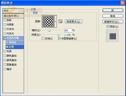The height and width of the screenshot is (96, 126).
Task: Enable the 描边 checkbox
Action: [5, 69]
